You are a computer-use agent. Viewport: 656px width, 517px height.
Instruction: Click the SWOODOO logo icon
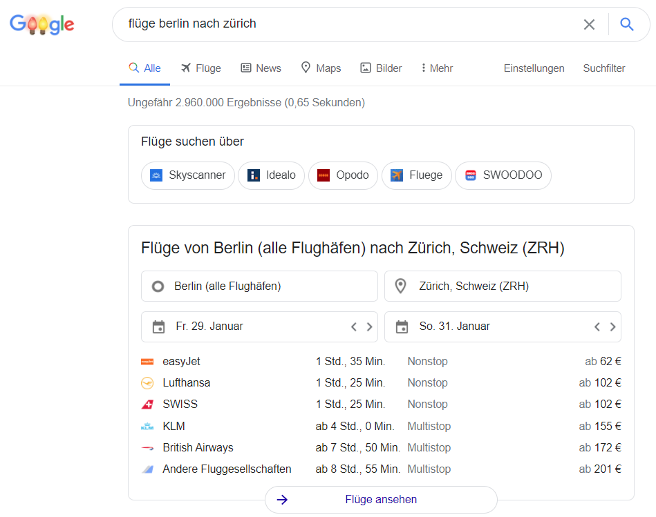(471, 175)
